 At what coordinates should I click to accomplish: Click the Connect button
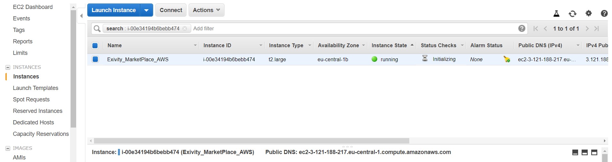(171, 10)
